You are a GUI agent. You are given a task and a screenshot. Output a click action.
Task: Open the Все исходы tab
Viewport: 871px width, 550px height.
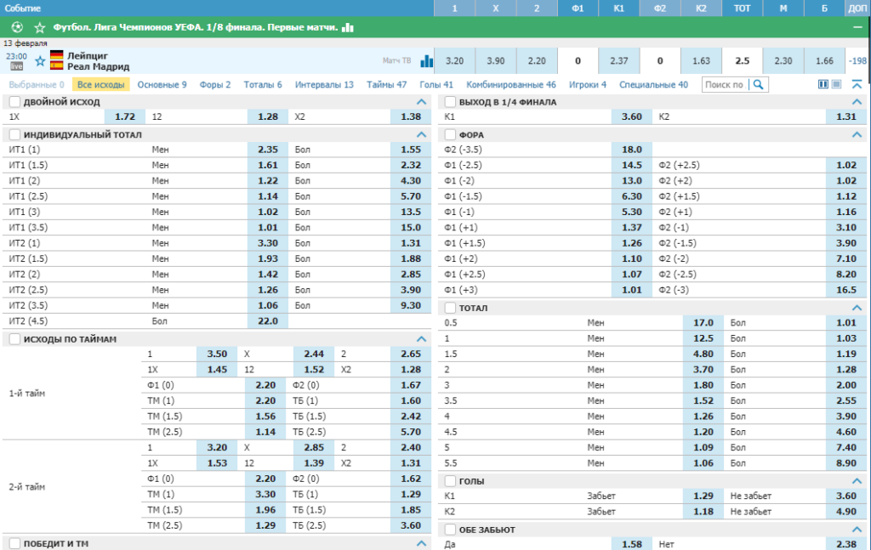click(101, 84)
